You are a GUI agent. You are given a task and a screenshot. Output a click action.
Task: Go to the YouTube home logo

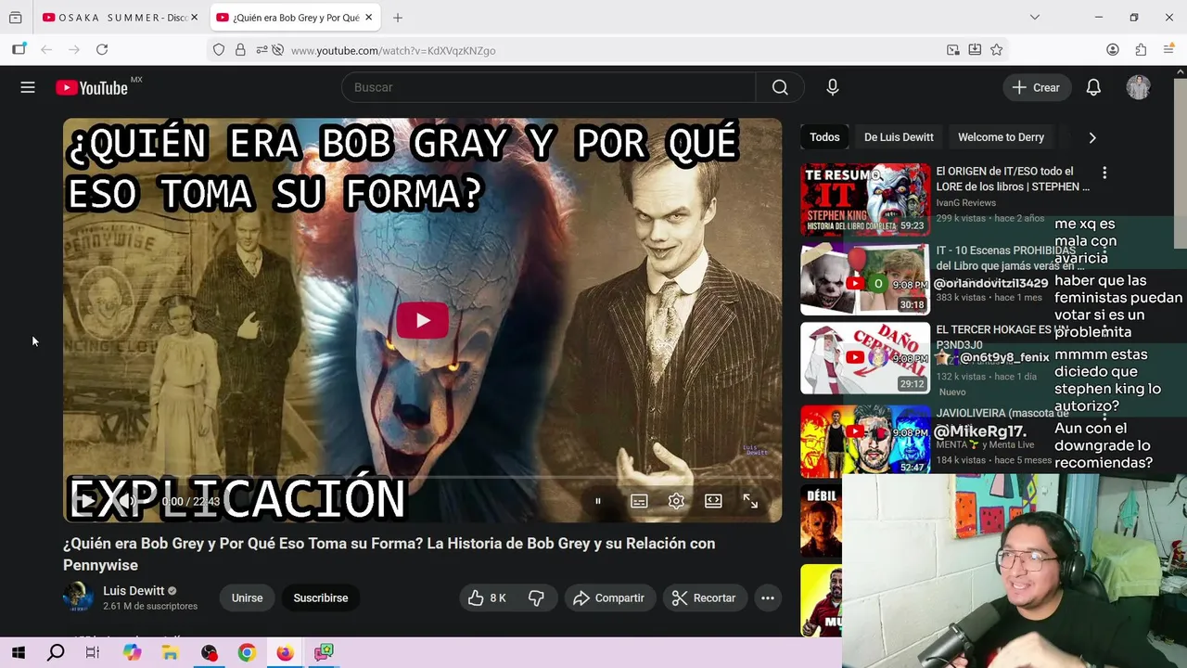[92, 87]
